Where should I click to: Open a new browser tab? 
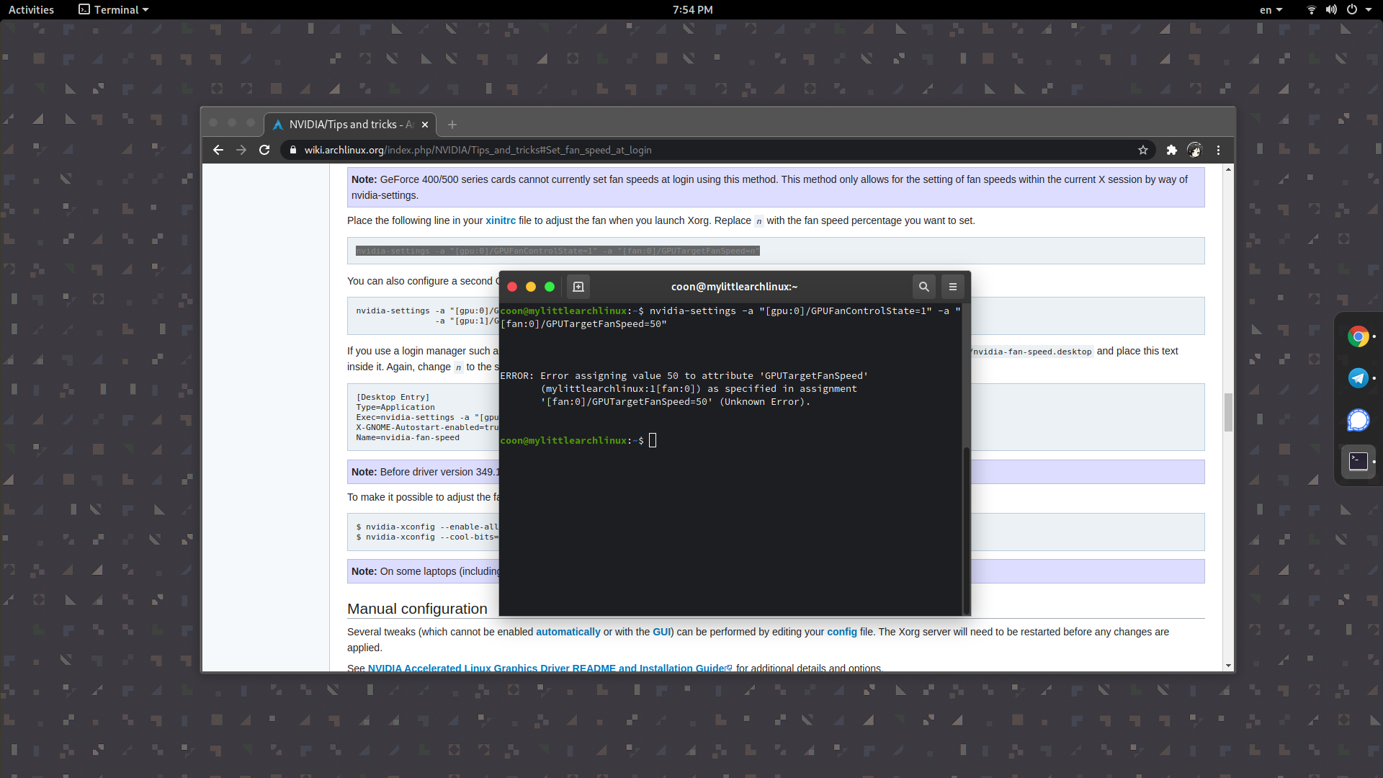[x=452, y=125]
